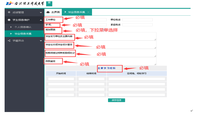Click the second row 结束时间 field
Screen dimensions: 201x116
tap(91, 84)
